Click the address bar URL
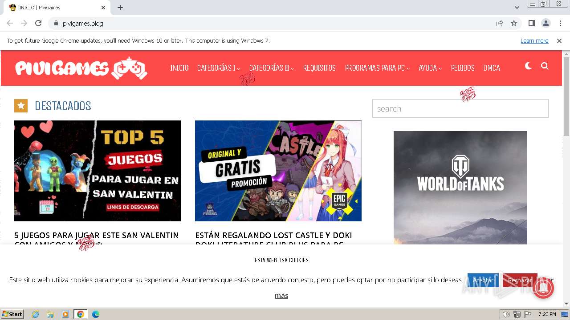Screen dimensions: 570x320 tap(83, 23)
